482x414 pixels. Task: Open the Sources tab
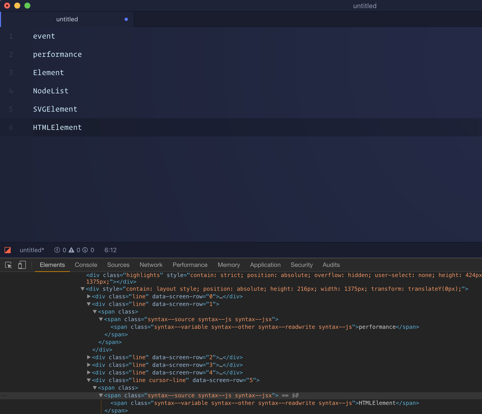[118, 265]
